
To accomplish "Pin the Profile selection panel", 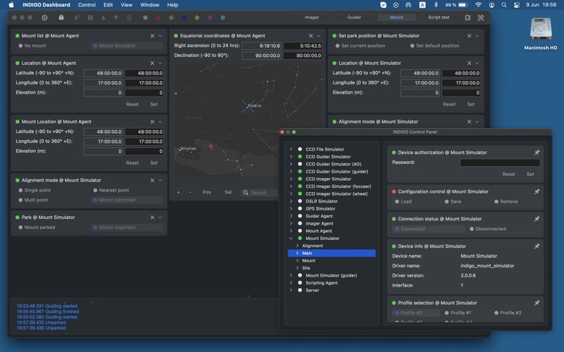I will coord(537,303).
